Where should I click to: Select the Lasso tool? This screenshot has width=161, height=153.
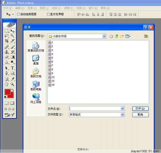(7, 36)
